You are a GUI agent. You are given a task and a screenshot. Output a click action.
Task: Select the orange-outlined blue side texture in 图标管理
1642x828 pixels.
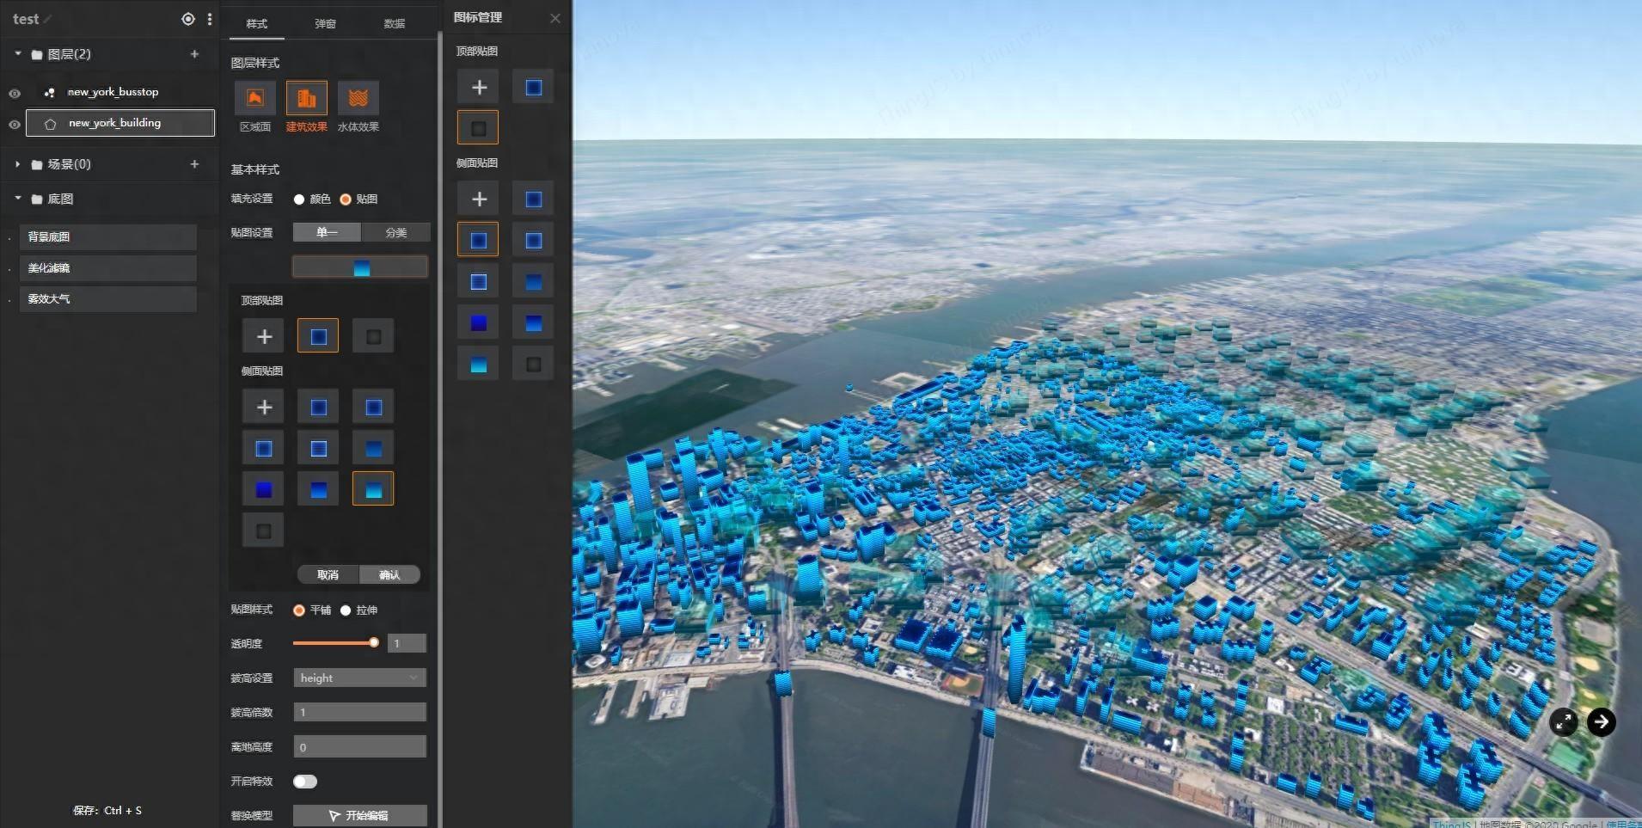point(478,240)
